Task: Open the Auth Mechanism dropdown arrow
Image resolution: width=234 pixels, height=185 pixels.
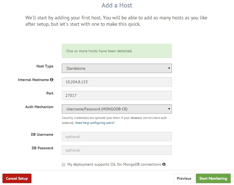Action: (169, 109)
